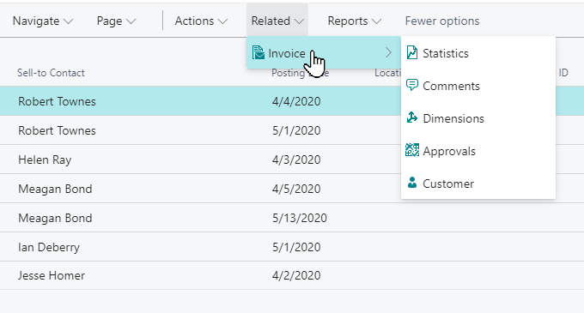Open the Navigate dropdown menu
Screen dimensions: 584x313
(x=42, y=21)
